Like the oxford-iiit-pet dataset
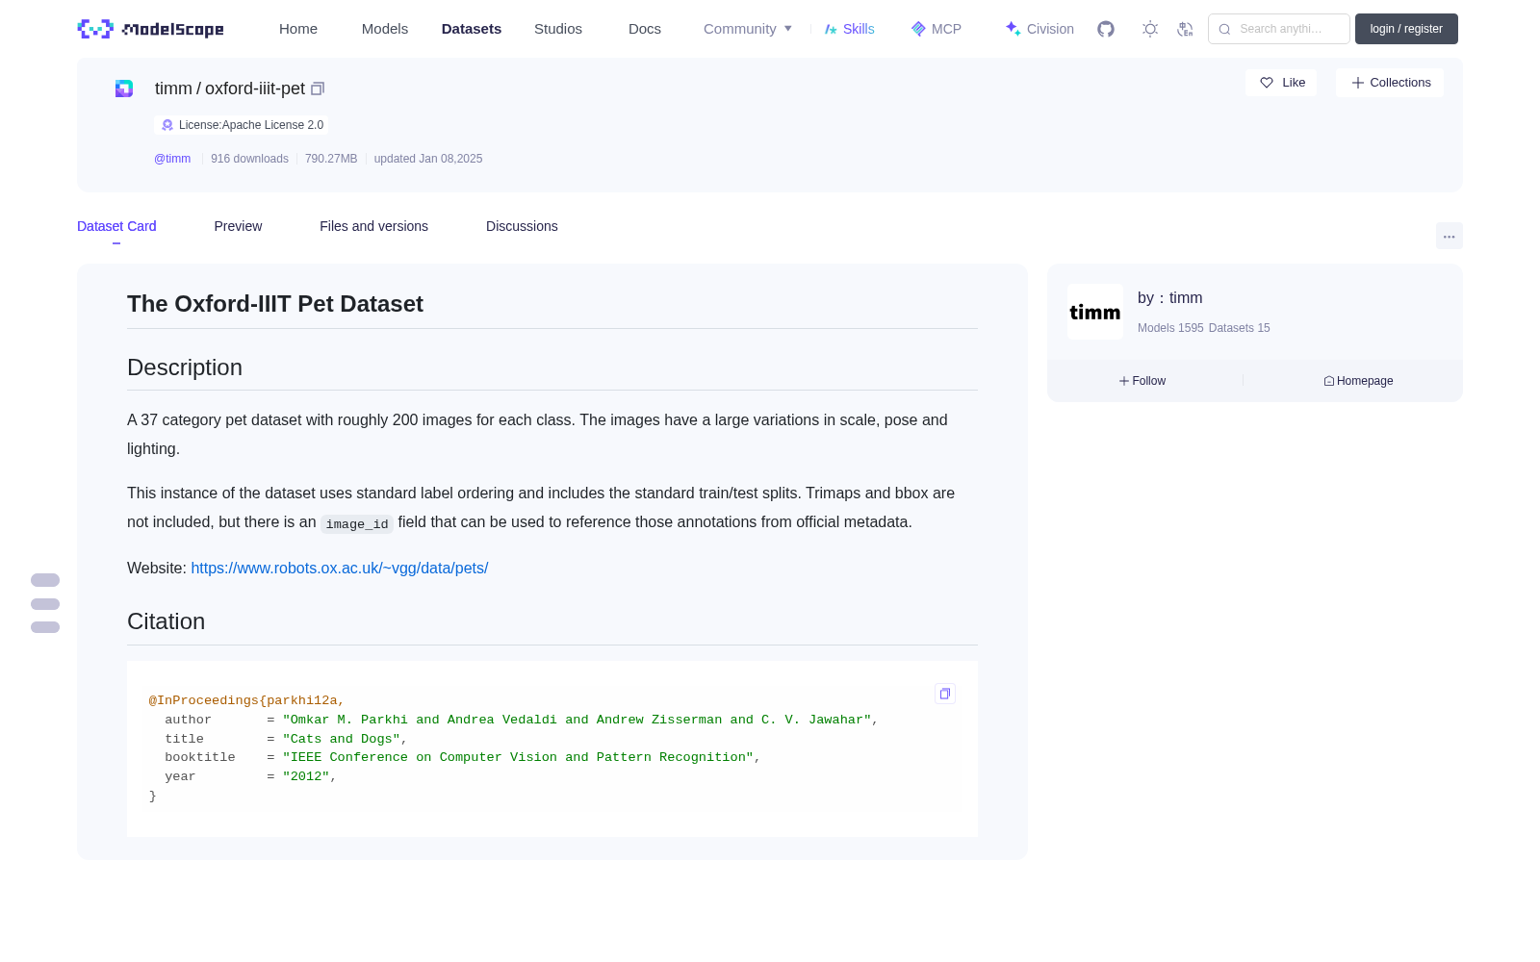Viewport: 1540px width, 962px height. pyautogui.click(x=1281, y=83)
